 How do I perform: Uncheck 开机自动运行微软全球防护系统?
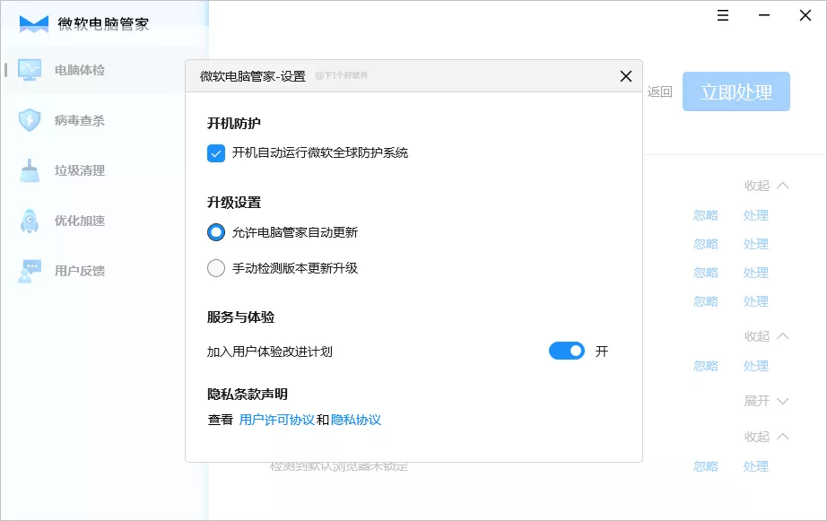point(215,153)
